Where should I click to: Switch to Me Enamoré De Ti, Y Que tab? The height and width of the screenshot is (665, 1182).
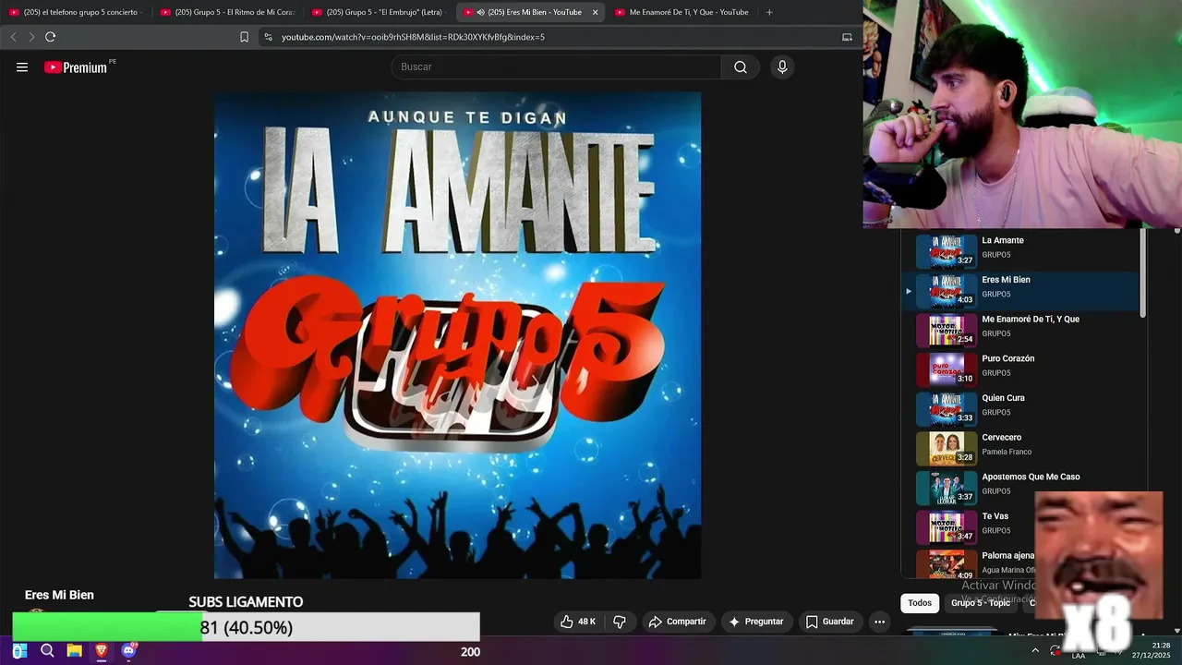point(681,12)
